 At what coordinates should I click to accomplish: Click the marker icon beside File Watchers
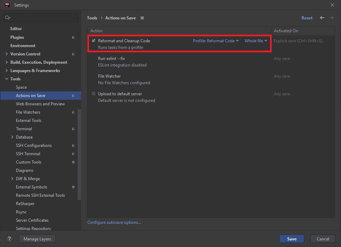click(73, 112)
